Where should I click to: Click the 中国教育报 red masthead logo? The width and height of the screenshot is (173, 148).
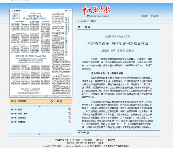[96, 10]
